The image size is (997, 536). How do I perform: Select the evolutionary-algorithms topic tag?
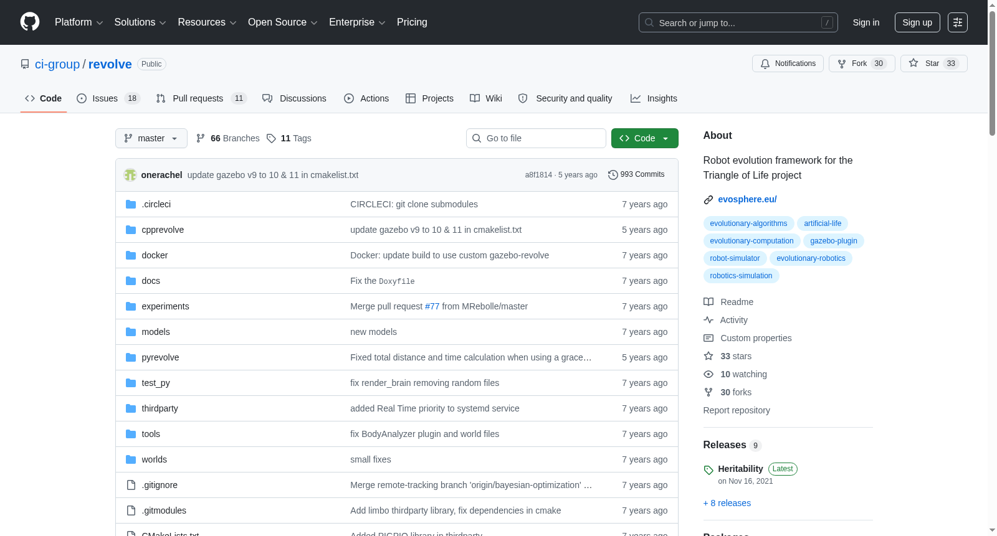pos(748,223)
